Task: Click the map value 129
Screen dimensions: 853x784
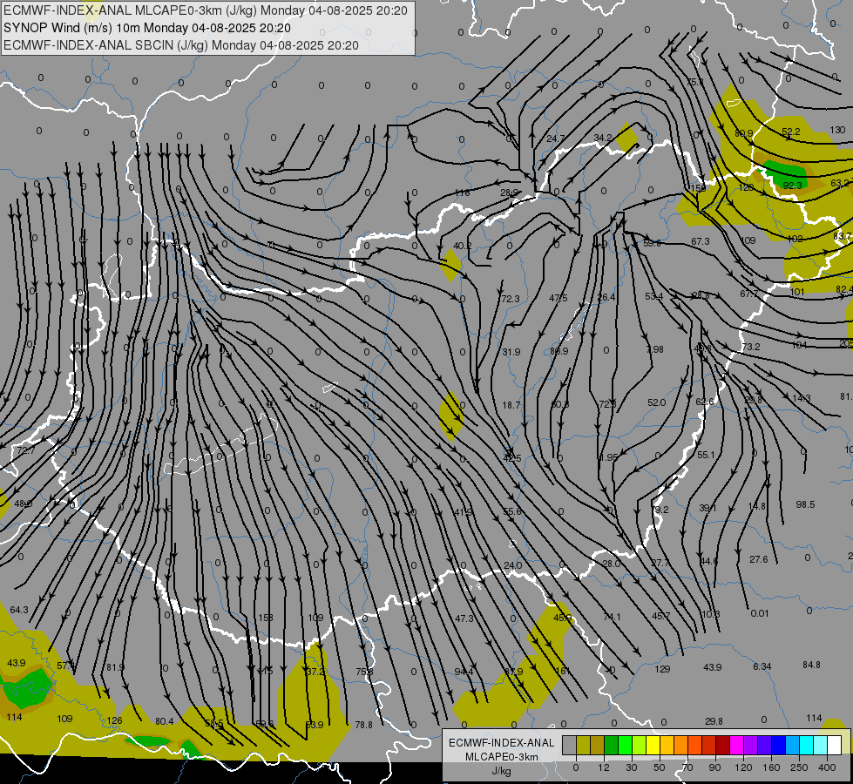Action: click(x=662, y=669)
